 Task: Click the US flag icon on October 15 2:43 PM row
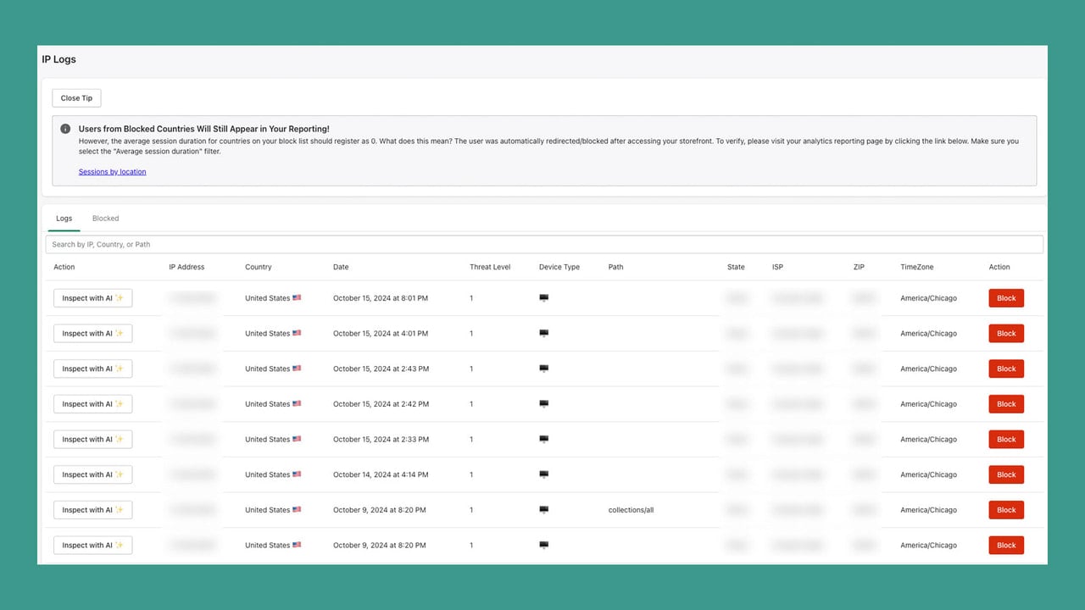(x=297, y=369)
